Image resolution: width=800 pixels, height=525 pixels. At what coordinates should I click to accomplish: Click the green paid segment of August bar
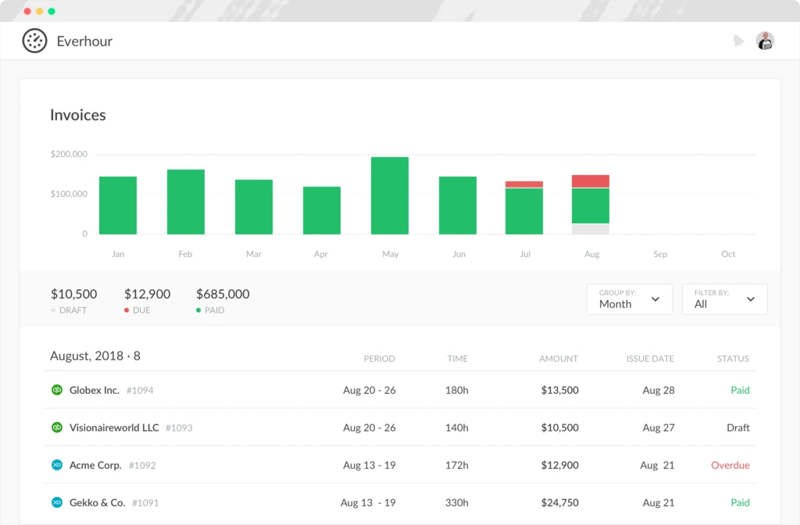591,205
